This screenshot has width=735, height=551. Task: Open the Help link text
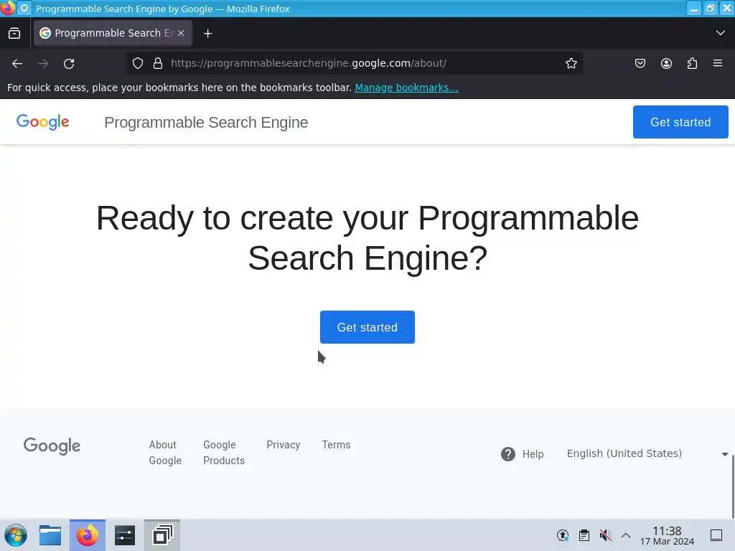[x=533, y=454]
